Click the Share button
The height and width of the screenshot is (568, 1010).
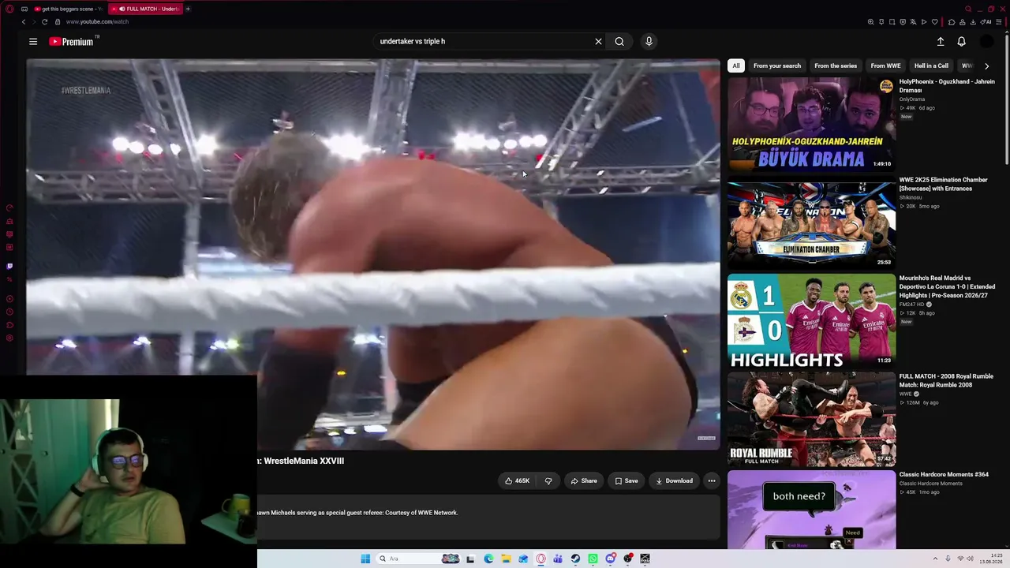(x=584, y=480)
